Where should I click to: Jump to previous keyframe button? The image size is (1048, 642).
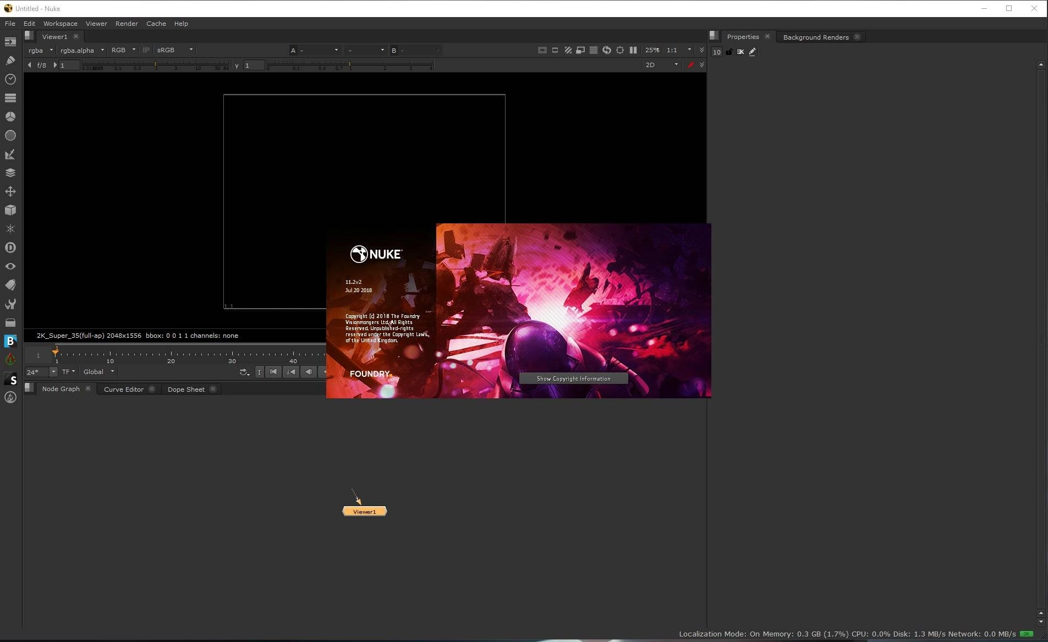point(291,372)
